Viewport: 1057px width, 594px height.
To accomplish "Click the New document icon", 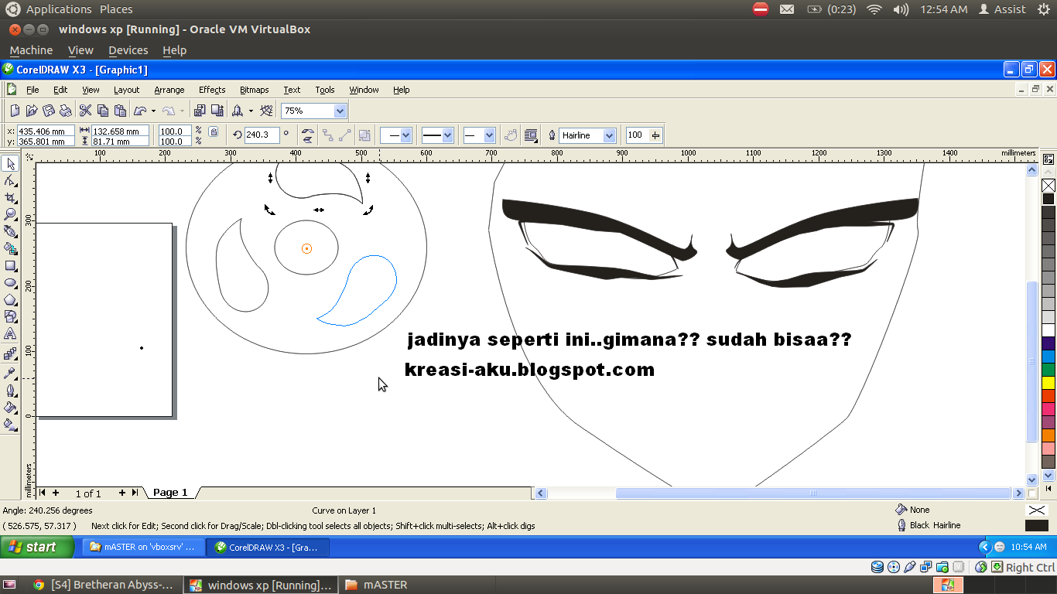I will 15,111.
